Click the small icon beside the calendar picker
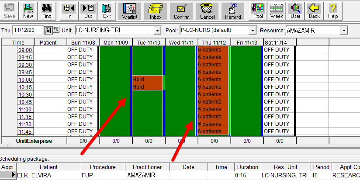This screenshot has height=180, width=360. pyautogui.click(x=56, y=30)
